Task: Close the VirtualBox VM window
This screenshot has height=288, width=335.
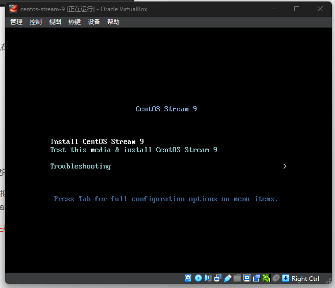Action: [320, 9]
